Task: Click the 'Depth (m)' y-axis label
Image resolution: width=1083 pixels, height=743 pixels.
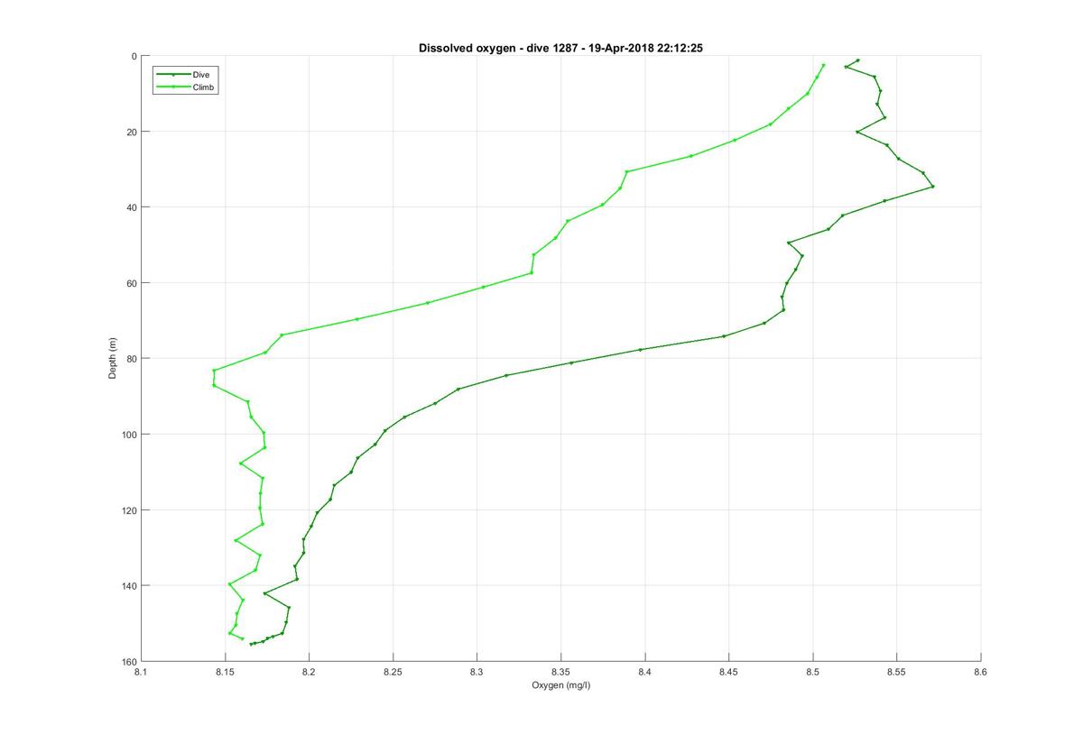Action: point(113,358)
